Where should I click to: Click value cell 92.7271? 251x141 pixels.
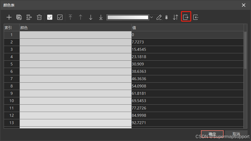click(x=187, y=123)
